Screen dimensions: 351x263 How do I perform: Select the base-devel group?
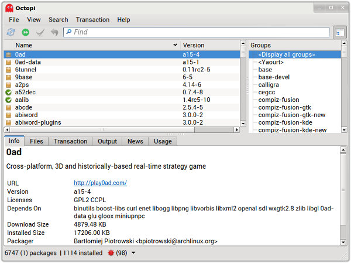[274, 77]
